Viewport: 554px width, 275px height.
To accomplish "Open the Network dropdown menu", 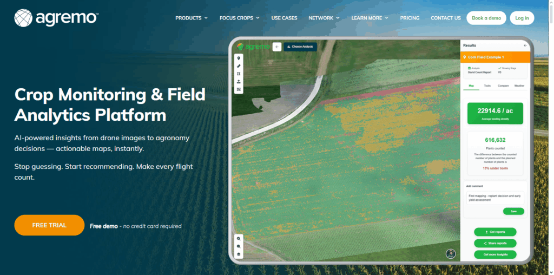I will pyautogui.click(x=324, y=18).
